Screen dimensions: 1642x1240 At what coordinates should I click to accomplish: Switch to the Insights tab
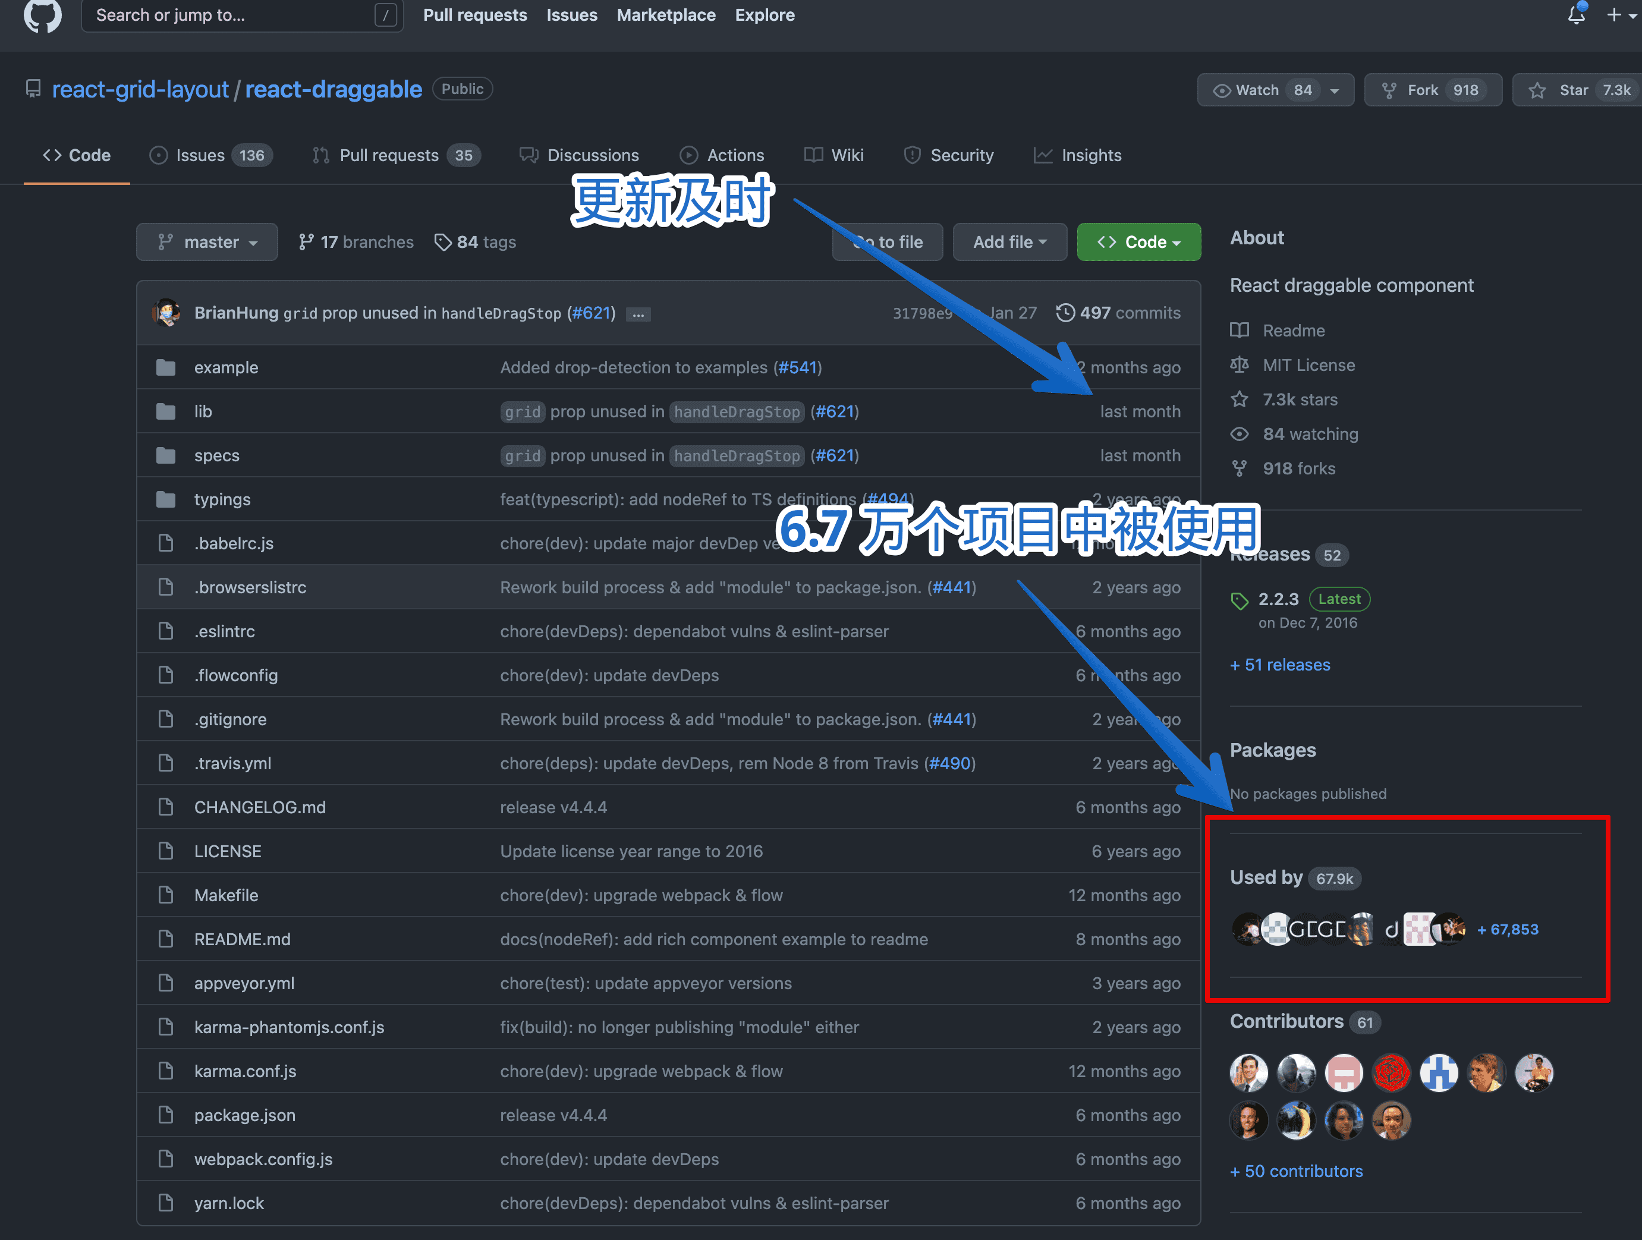(1077, 155)
